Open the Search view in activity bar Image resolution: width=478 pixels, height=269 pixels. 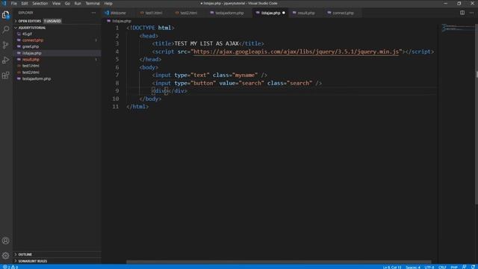[x=5, y=30]
